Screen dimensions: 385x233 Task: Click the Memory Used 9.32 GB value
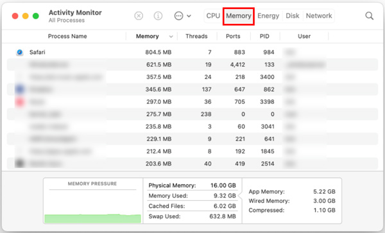(225, 196)
